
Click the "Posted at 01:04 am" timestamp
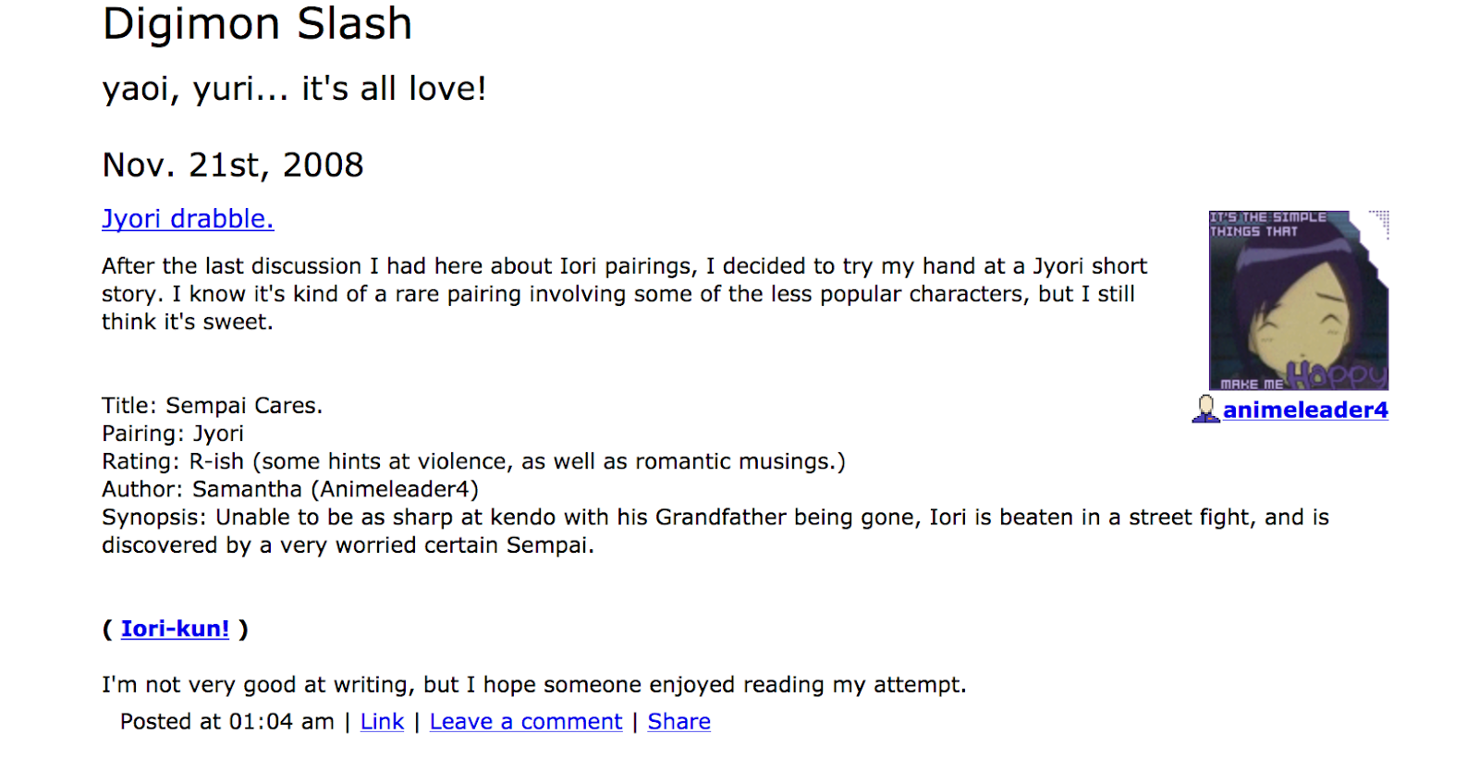coord(227,722)
